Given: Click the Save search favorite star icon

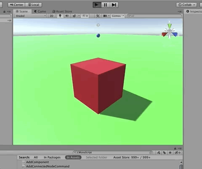Looking at the screenshot, I should pyautogui.click(x=170, y=153).
